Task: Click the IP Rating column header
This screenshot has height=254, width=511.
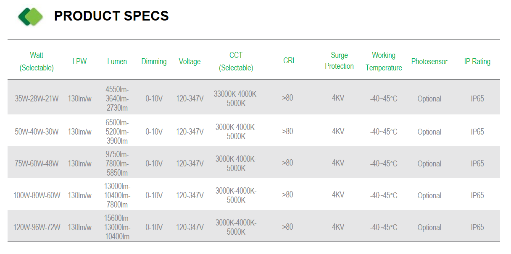Action: [x=477, y=62]
